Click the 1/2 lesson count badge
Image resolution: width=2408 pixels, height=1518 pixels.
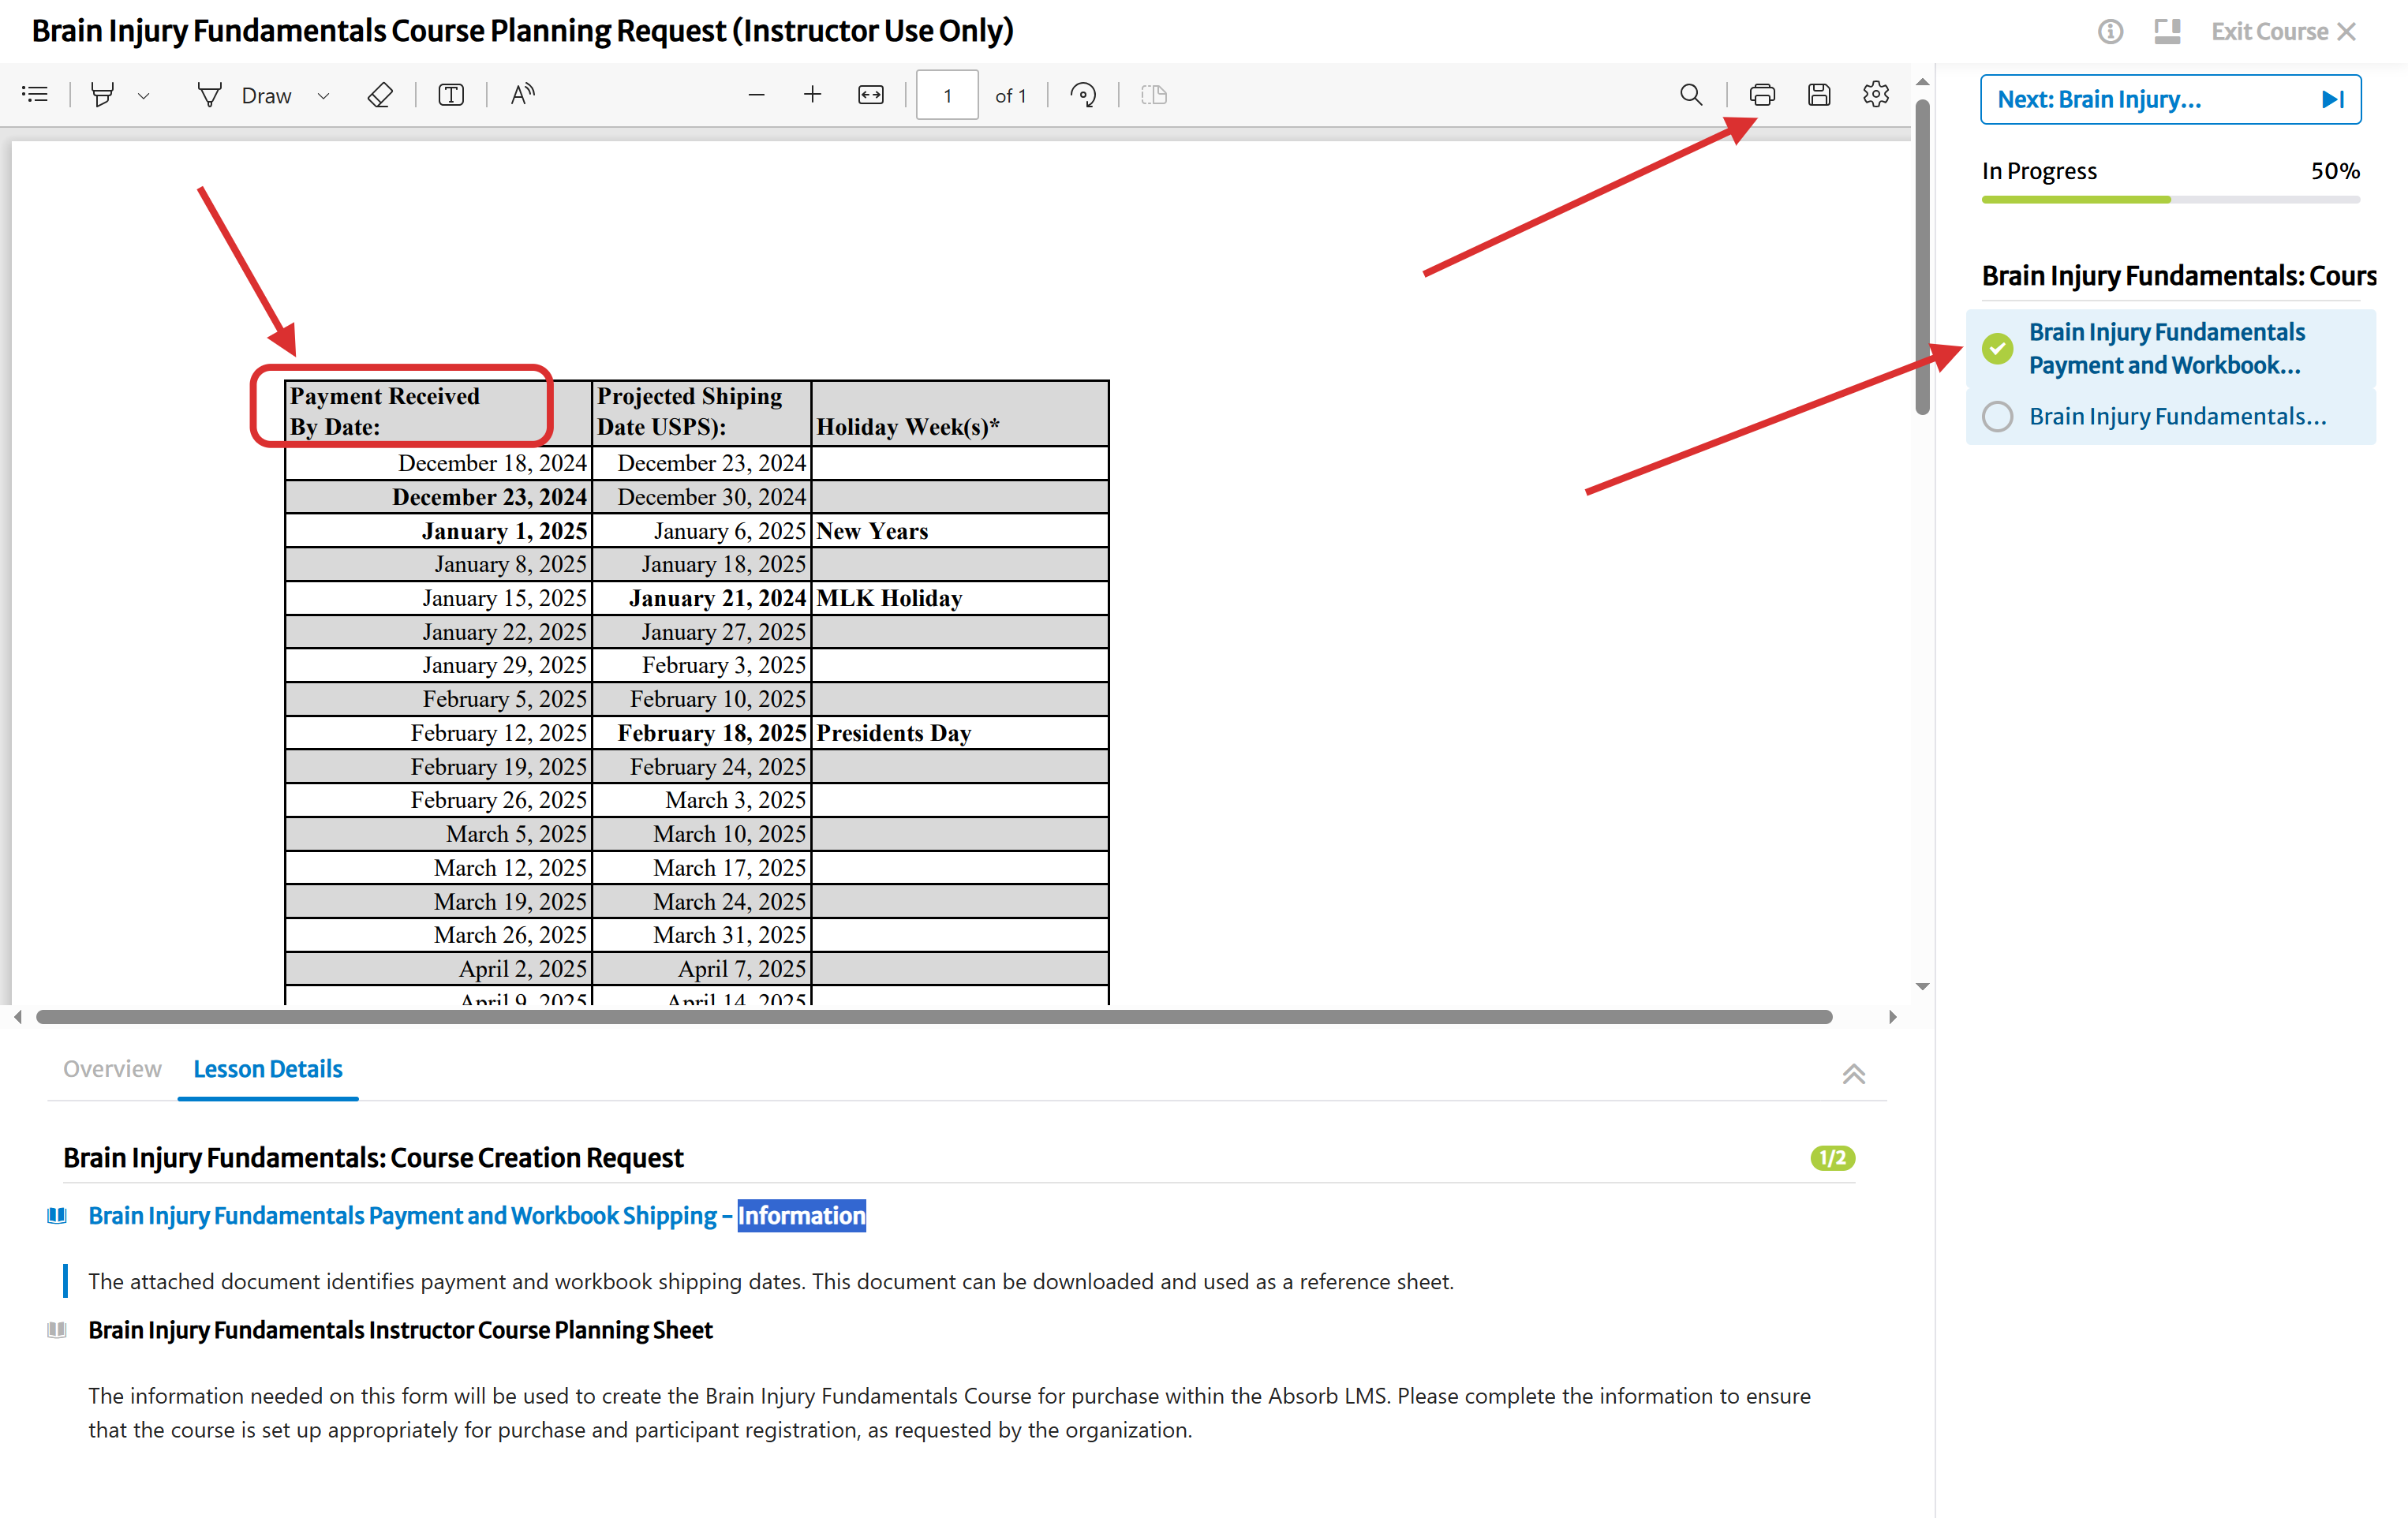click(x=1832, y=1158)
